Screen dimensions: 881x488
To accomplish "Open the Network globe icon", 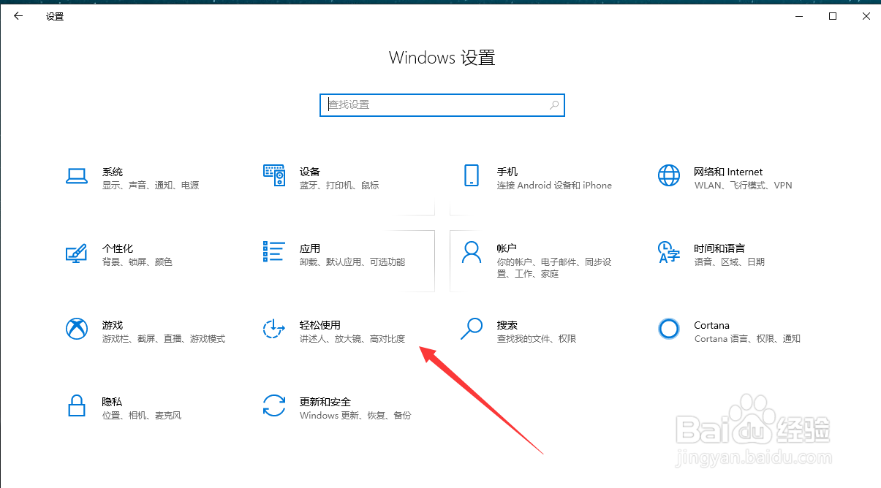I will tap(669, 175).
